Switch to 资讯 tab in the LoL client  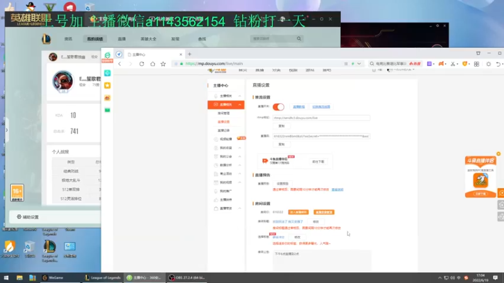68,39
